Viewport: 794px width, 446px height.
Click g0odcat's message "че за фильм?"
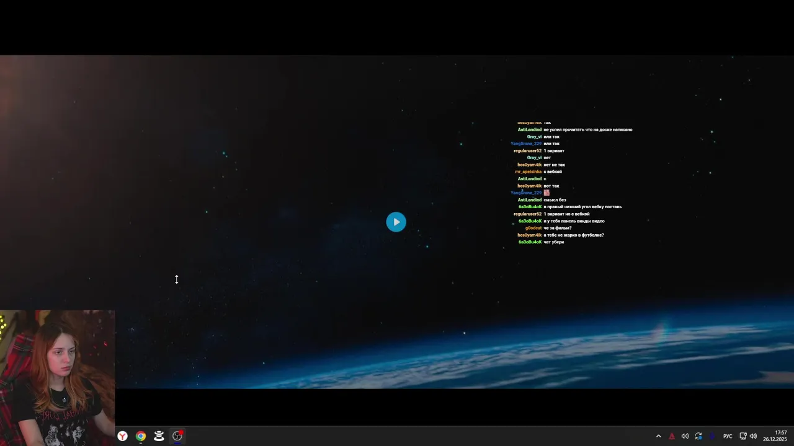click(558, 228)
